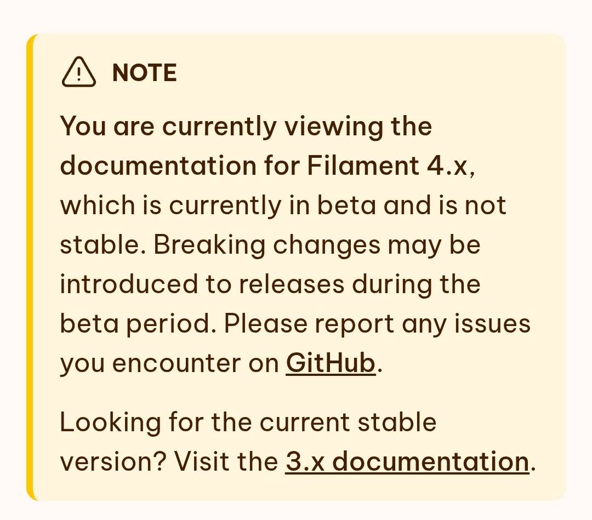Viewport: 592px width, 520px height.
Task: Visit the 3.x documentation link
Action: click(x=407, y=461)
